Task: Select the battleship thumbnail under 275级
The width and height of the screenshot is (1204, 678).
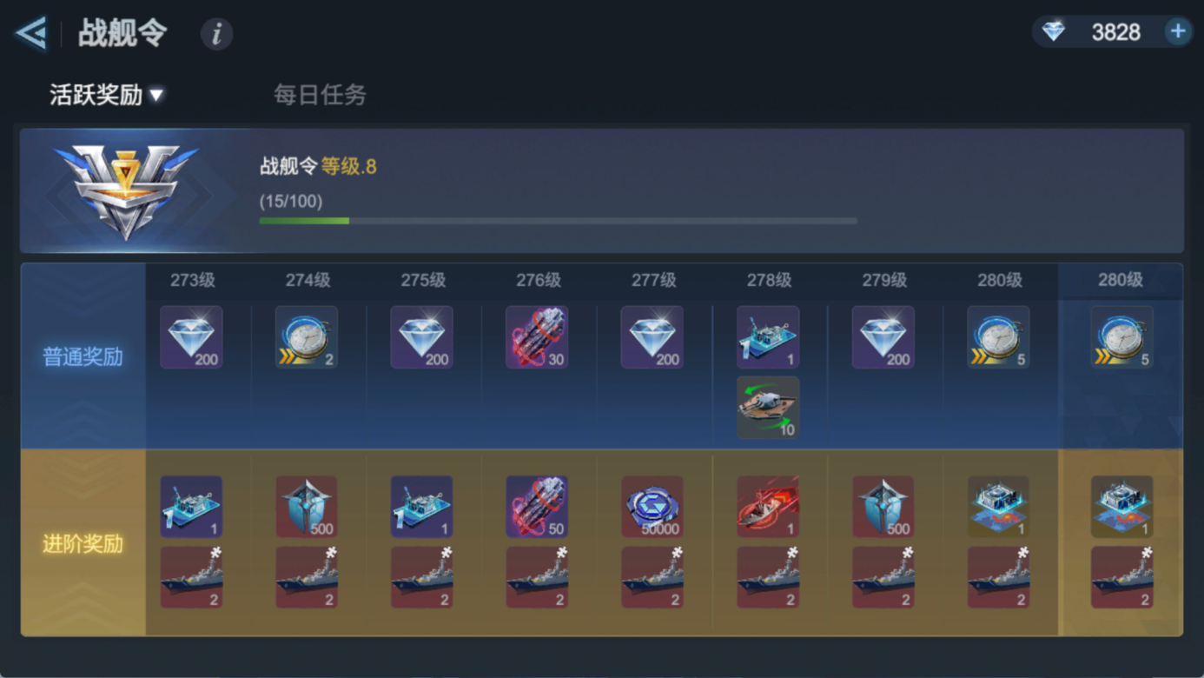Action: (x=422, y=577)
